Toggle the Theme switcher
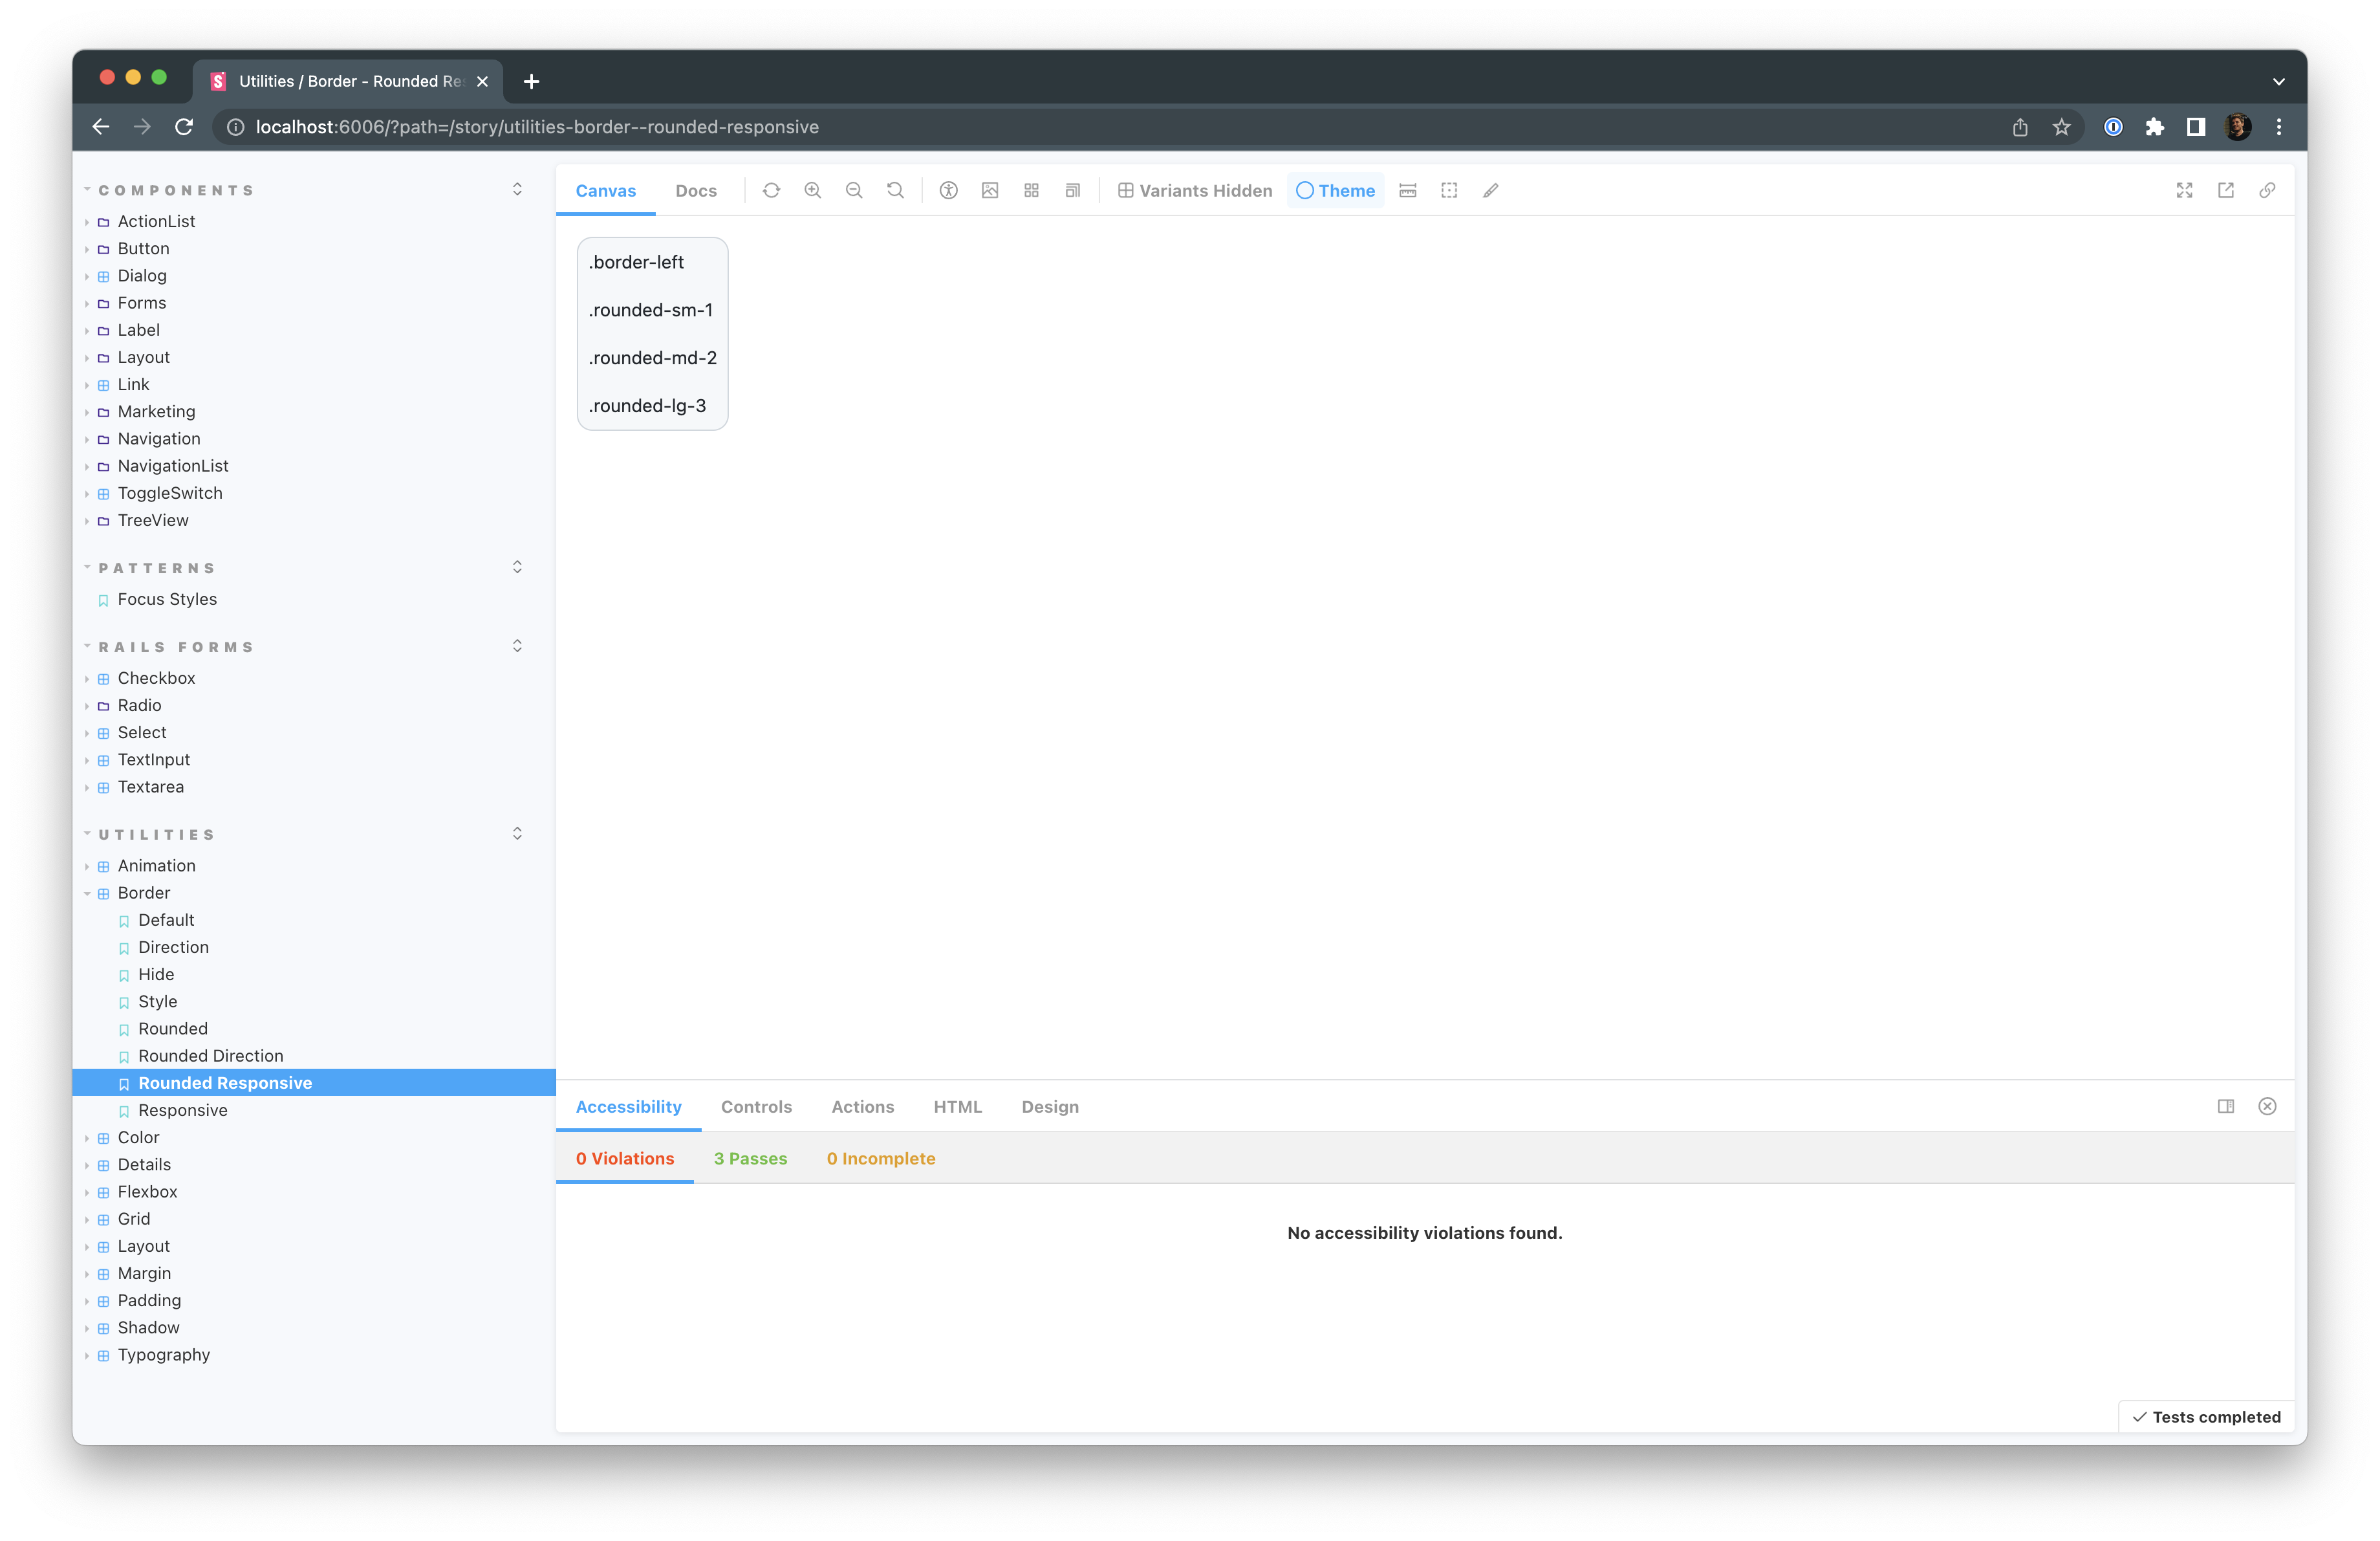 coord(1335,190)
